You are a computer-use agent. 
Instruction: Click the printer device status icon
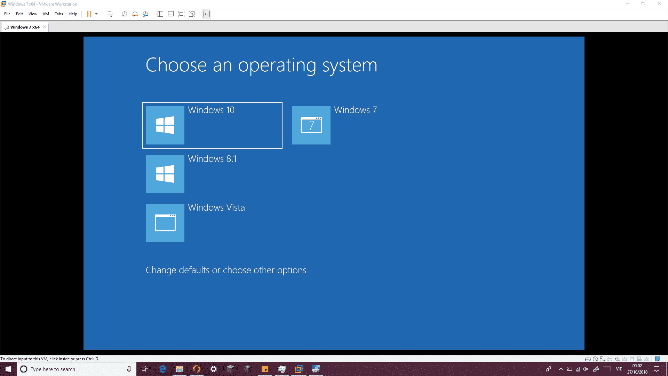pyautogui.click(x=610, y=359)
